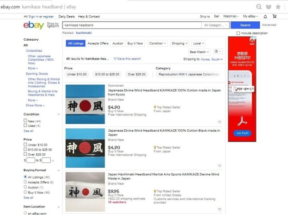This screenshot has height=215, width=288.
Task: Collapse the Item Location section
Action: click(58, 207)
